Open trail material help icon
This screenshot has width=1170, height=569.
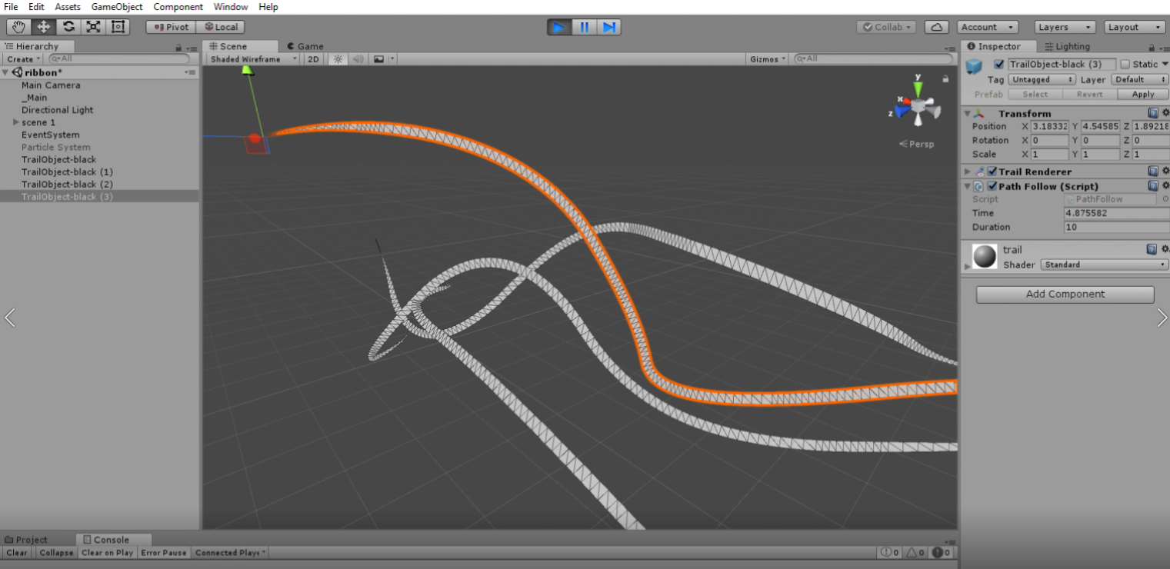tap(1152, 249)
